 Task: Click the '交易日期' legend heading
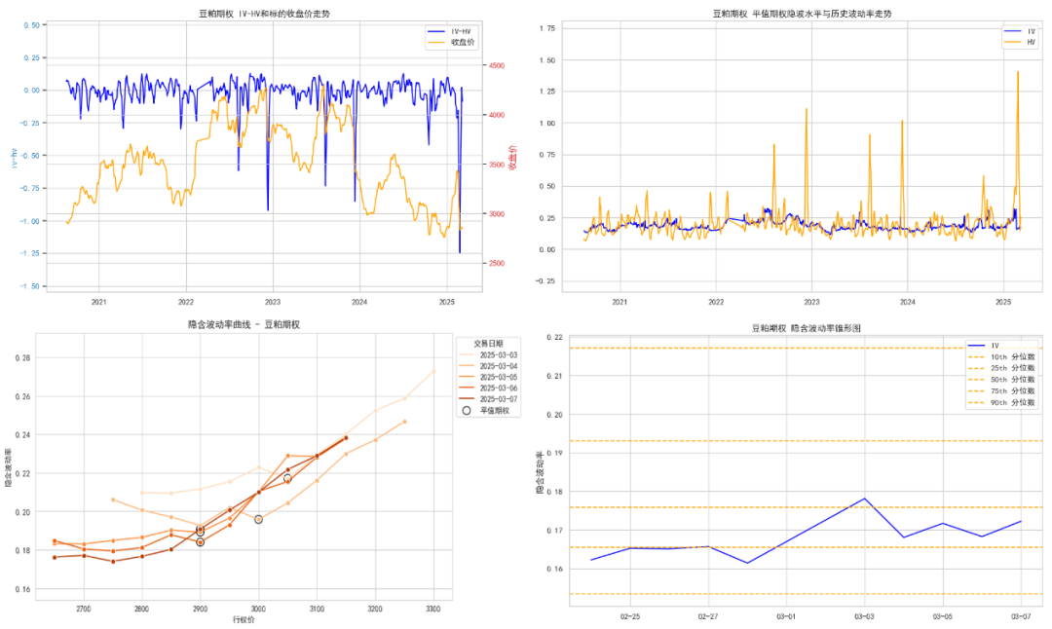coord(488,344)
